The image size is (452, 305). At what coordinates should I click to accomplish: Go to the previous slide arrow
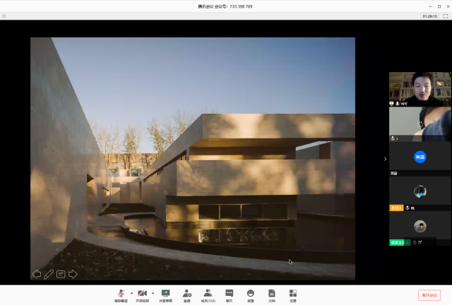[36, 274]
